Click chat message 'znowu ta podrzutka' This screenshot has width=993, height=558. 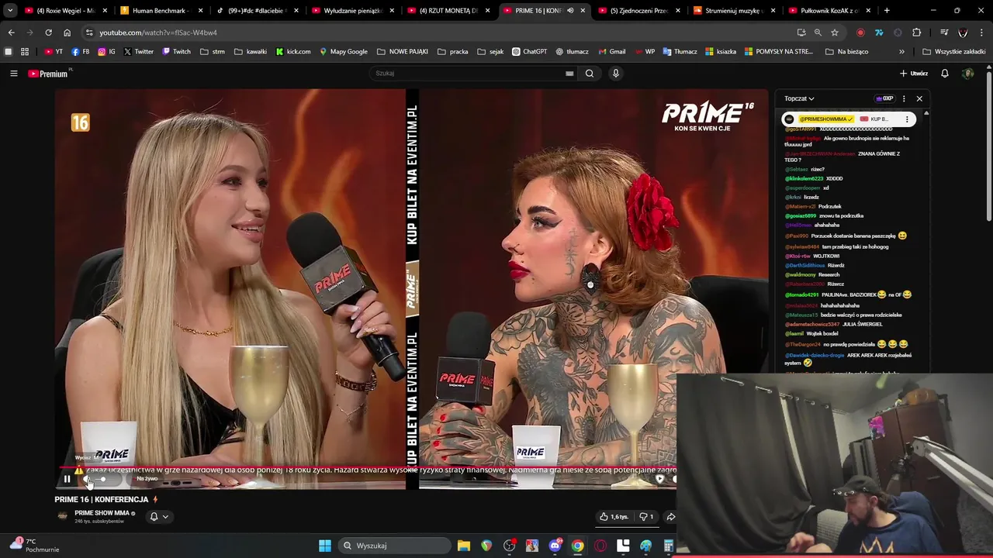tap(841, 215)
